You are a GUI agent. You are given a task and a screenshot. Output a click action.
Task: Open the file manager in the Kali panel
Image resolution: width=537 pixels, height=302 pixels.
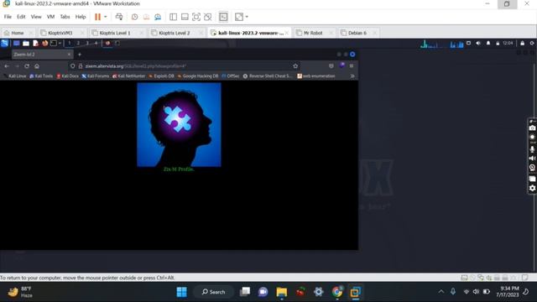26,43
